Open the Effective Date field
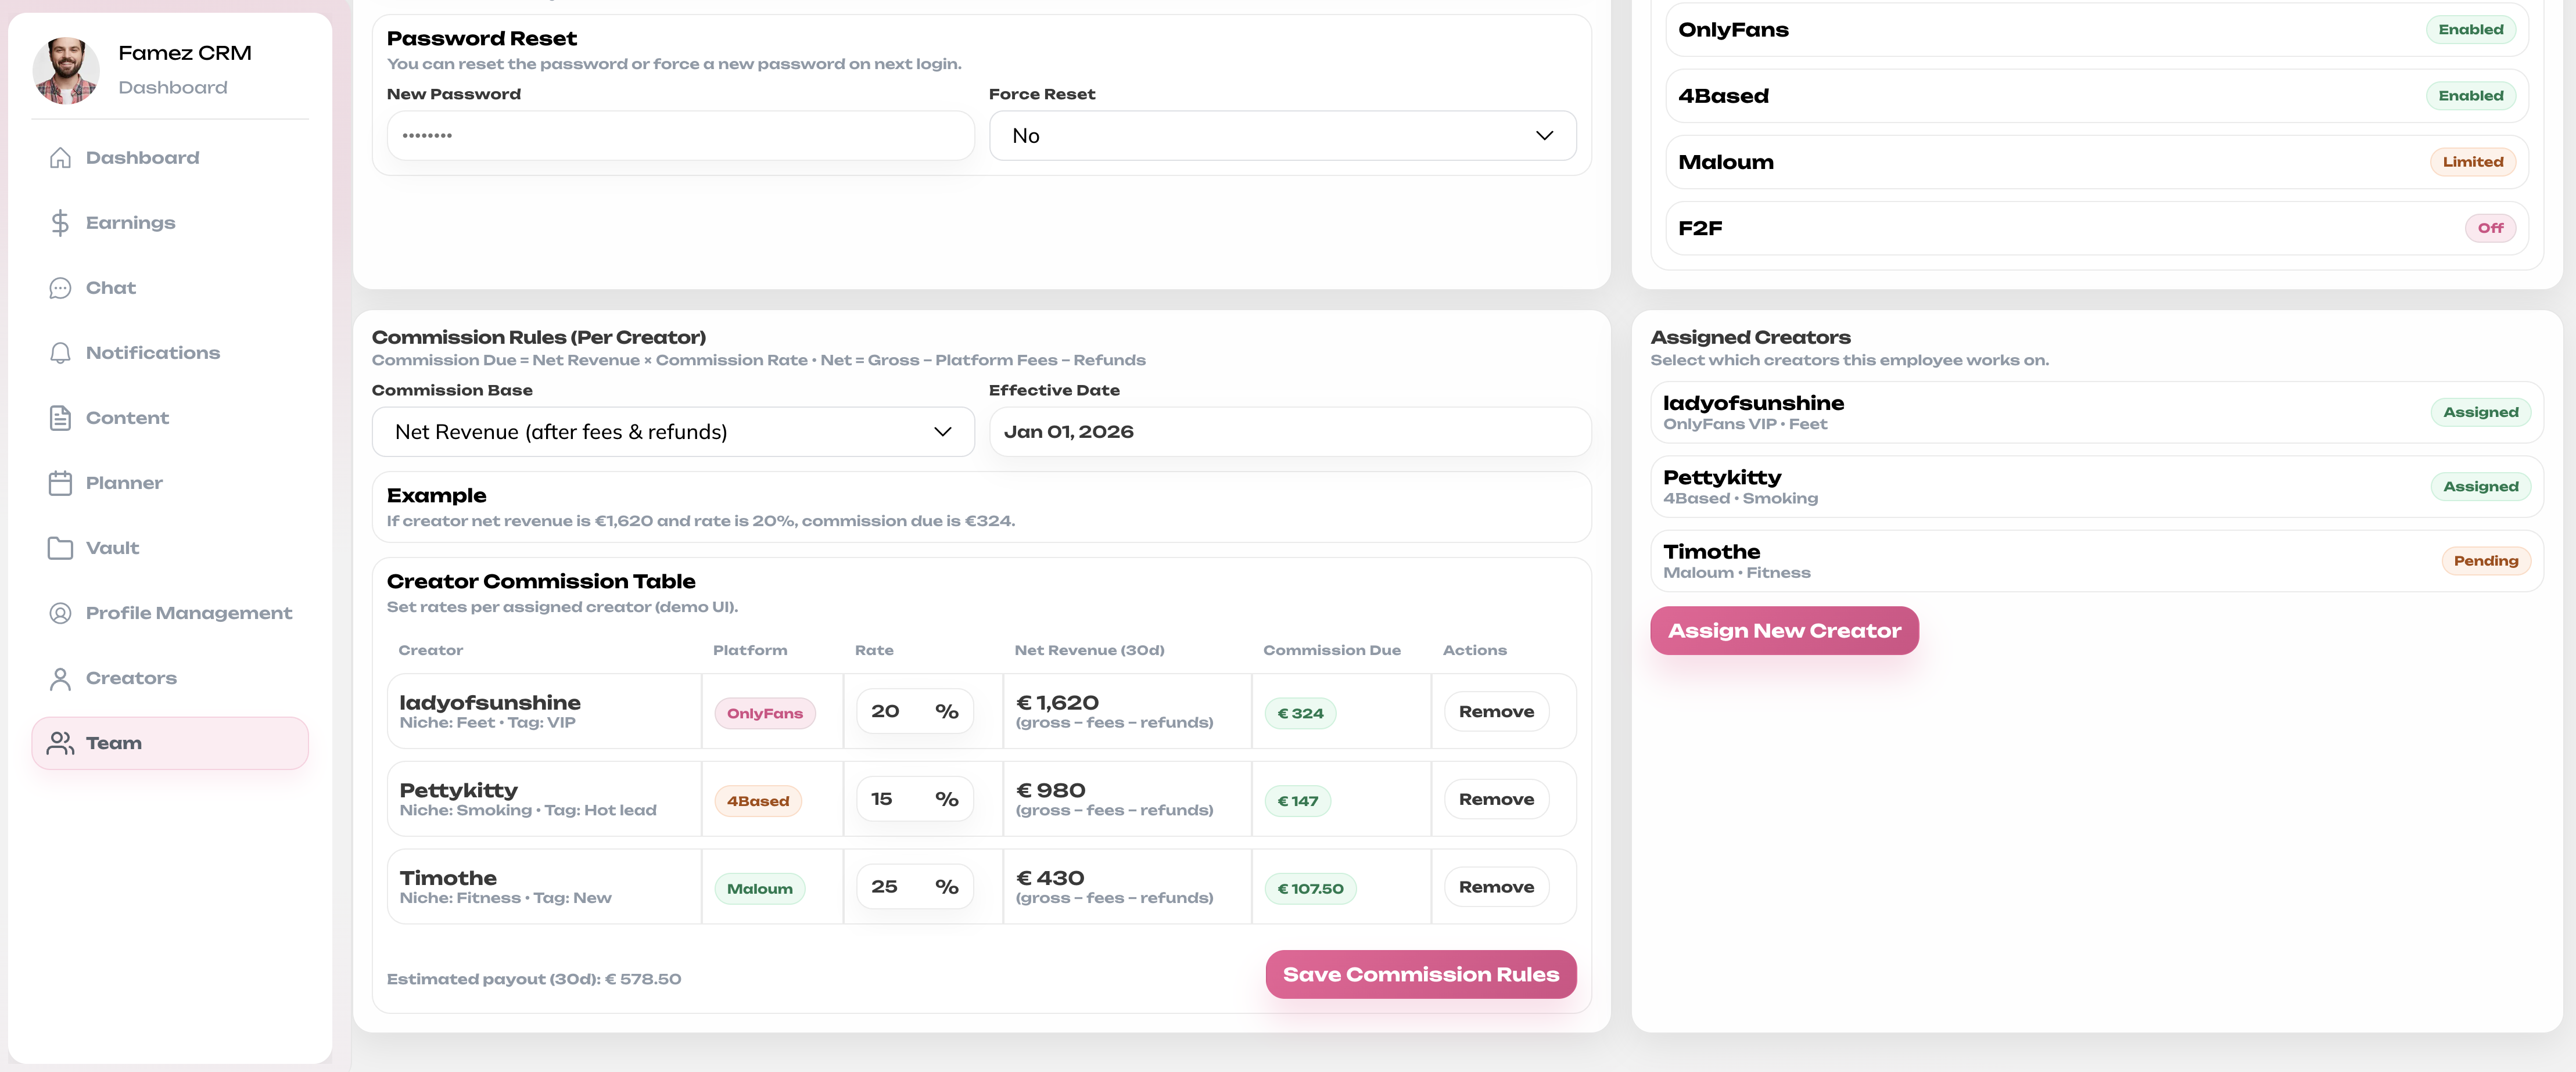Viewport: 2576px width, 1072px height. click(1288, 431)
